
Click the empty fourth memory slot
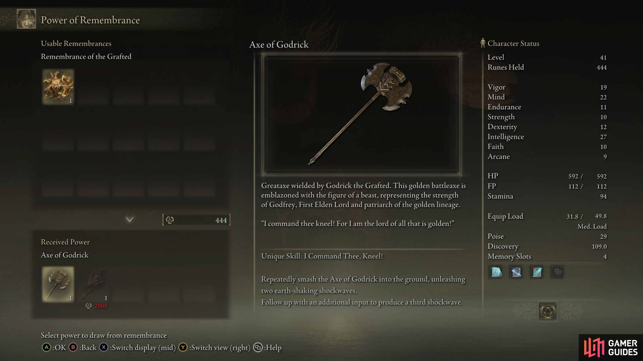pyautogui.click(x=558, y=272)
